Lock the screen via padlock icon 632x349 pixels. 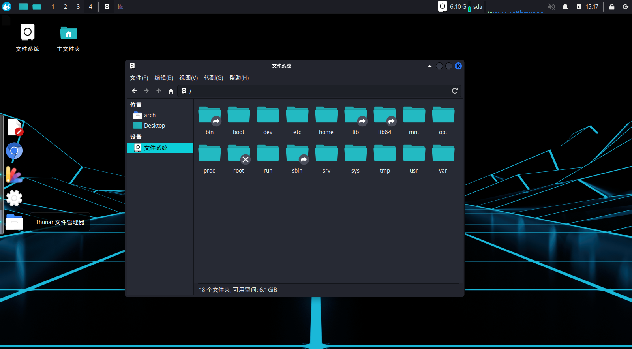pyautogui.click(x=612, y=7)
